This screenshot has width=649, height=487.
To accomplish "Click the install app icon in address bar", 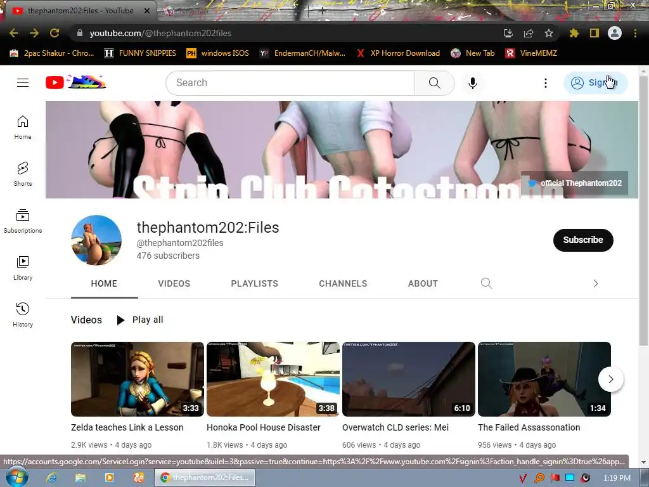I will (508, 33).
